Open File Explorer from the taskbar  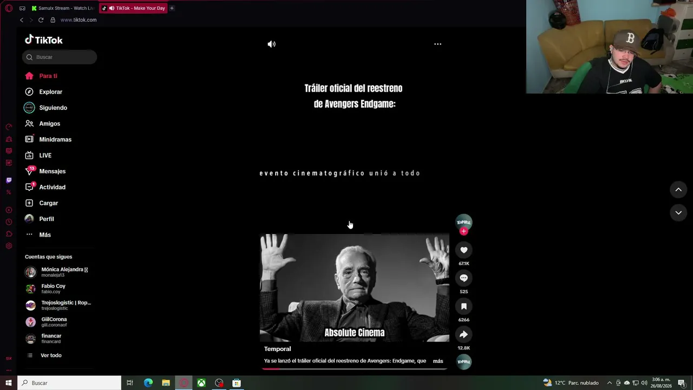pyautogui.click(x=166, y=383)
